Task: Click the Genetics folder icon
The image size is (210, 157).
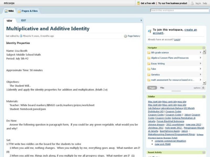Action: tap(149, 75)
